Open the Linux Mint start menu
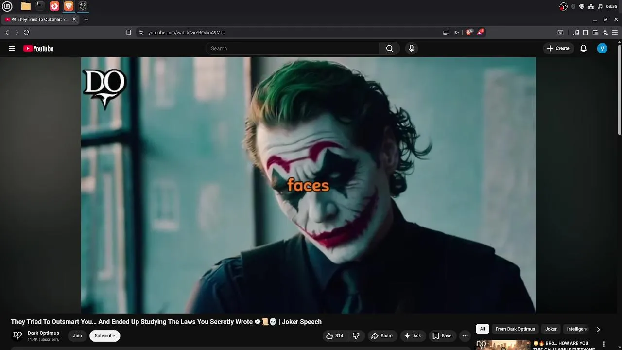The width and height of the screenshot is (622, 350). coord(7,6)
